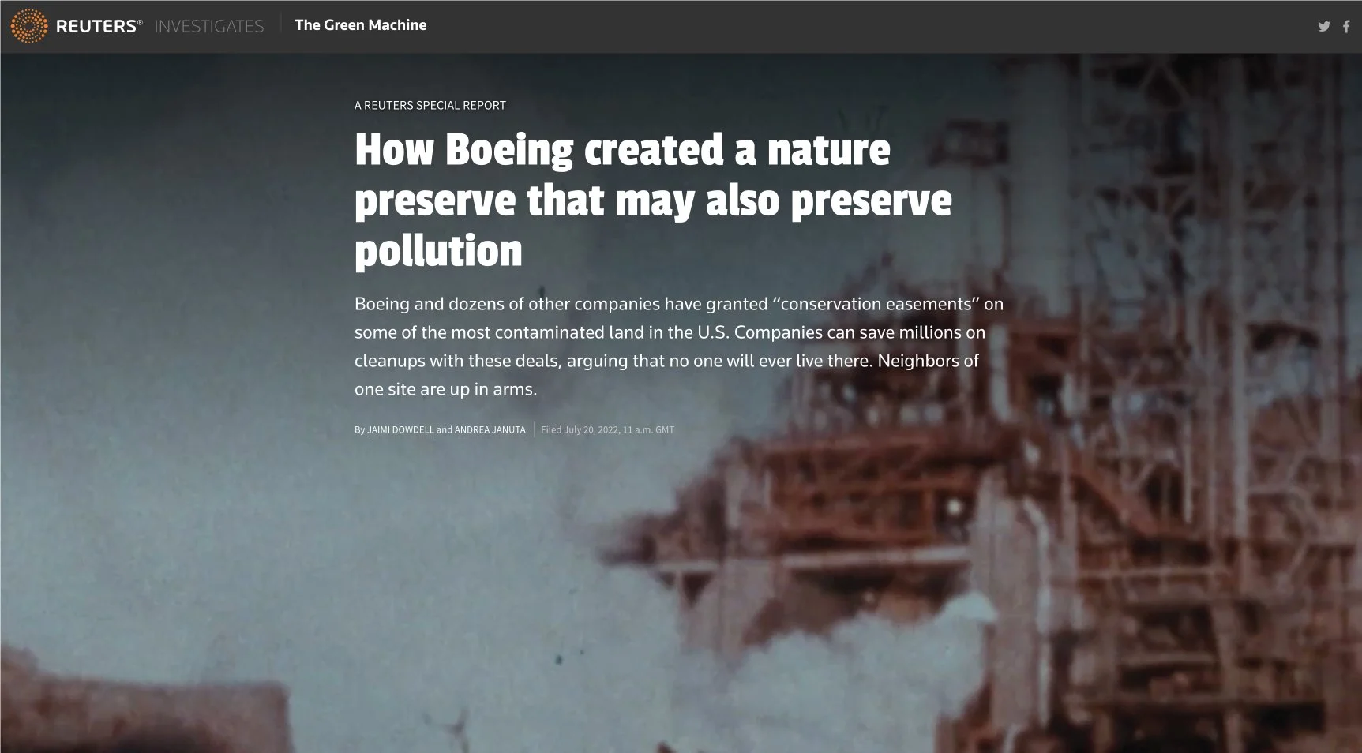1362x753 pixels.
Task: Share article via Facebook icon
Action: click(x=1346, y=27)
